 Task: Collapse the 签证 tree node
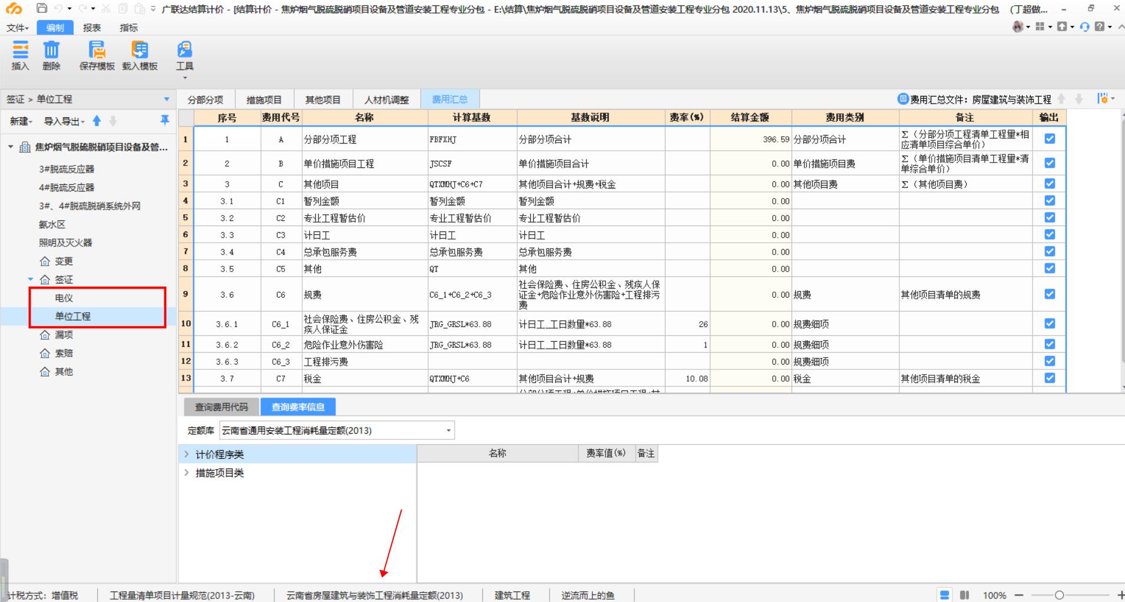tap(31, 279)
